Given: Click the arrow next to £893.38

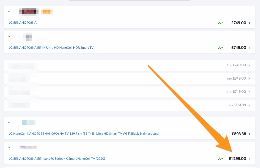Looking at the screenshot, I should click(x=249, y=134).
